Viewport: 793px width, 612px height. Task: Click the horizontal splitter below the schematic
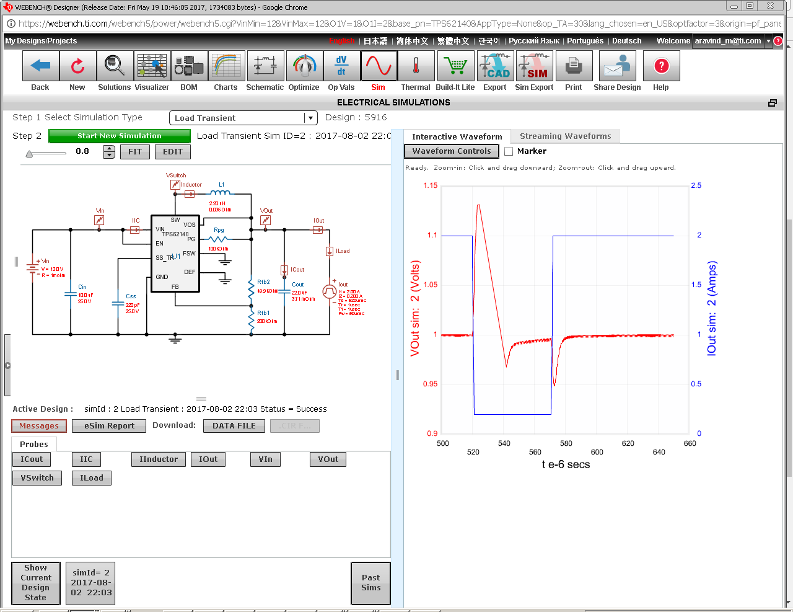click(x=201, y=399)
